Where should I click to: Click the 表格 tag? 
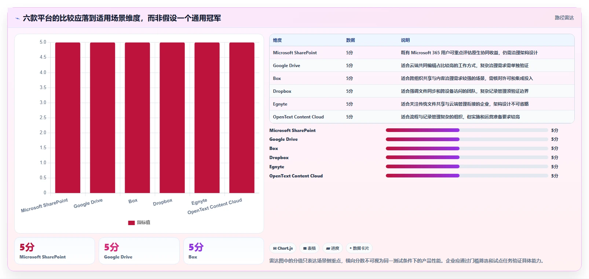310,248
